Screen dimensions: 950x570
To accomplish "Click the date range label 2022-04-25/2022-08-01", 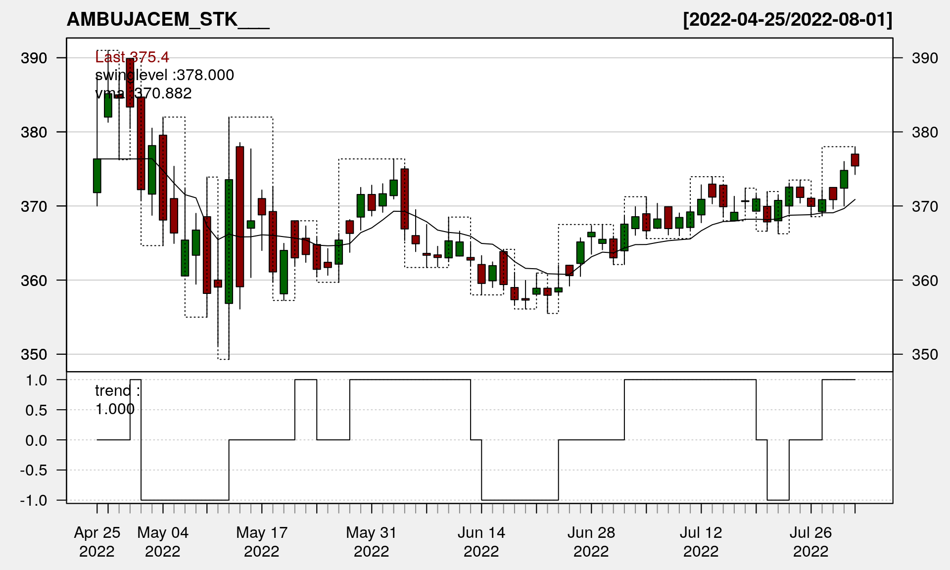I will [x=787, y=20].
